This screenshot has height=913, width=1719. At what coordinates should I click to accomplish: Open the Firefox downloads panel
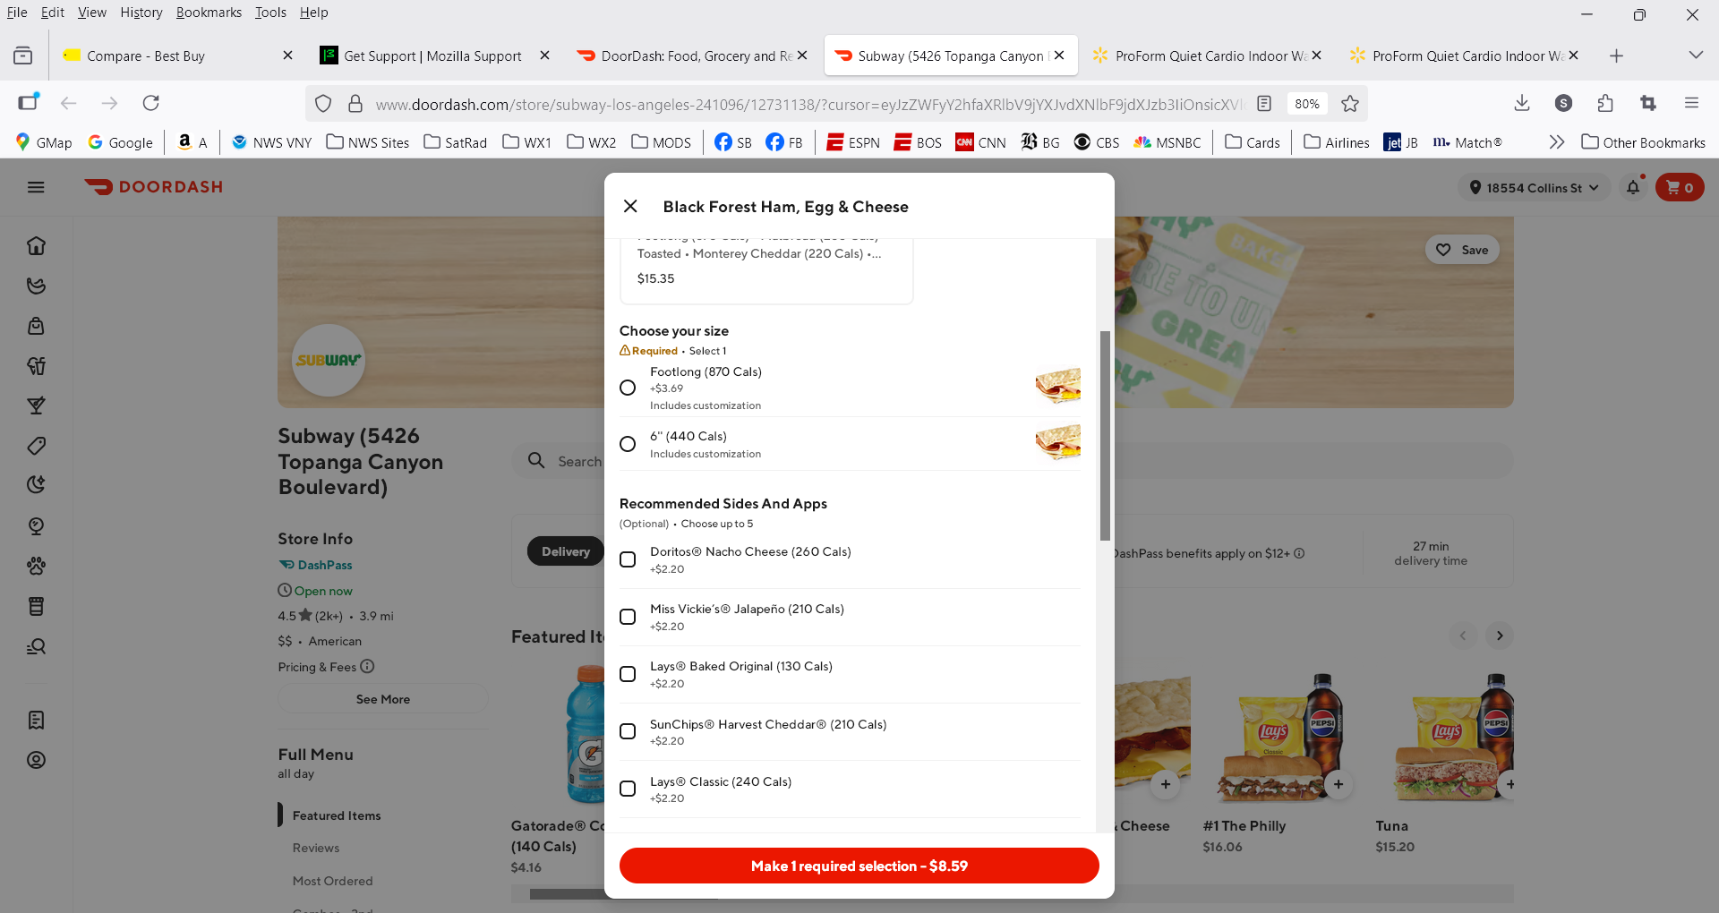[x=1521, y=103]
